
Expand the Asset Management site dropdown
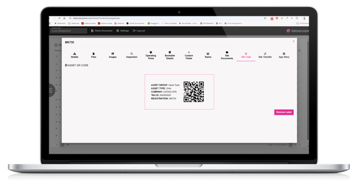69,31
